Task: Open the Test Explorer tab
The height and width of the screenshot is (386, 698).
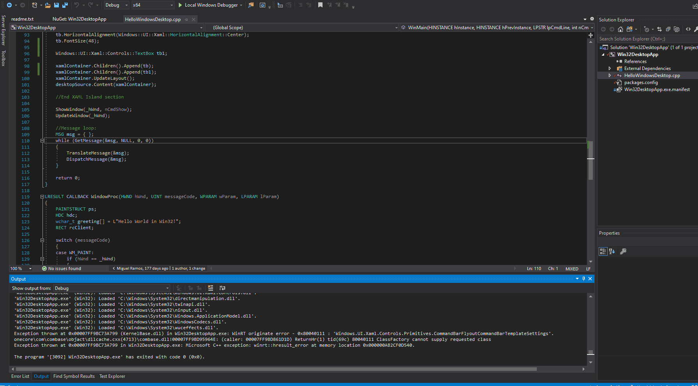Action: [112, 376]
